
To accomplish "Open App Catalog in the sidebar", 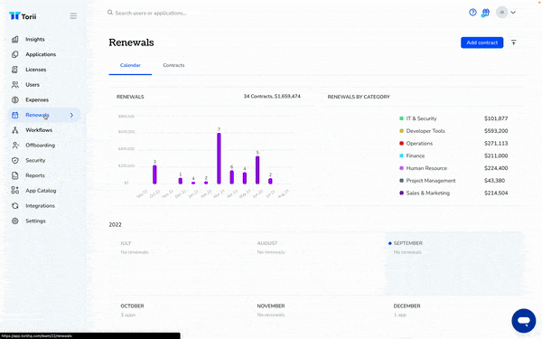I will [x=41, y=191].
